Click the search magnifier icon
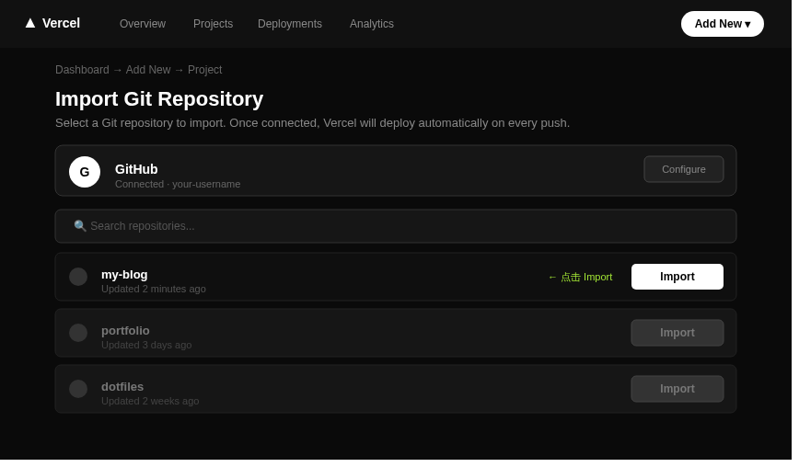Screen dimensions: 799x467 pos(80,226)
